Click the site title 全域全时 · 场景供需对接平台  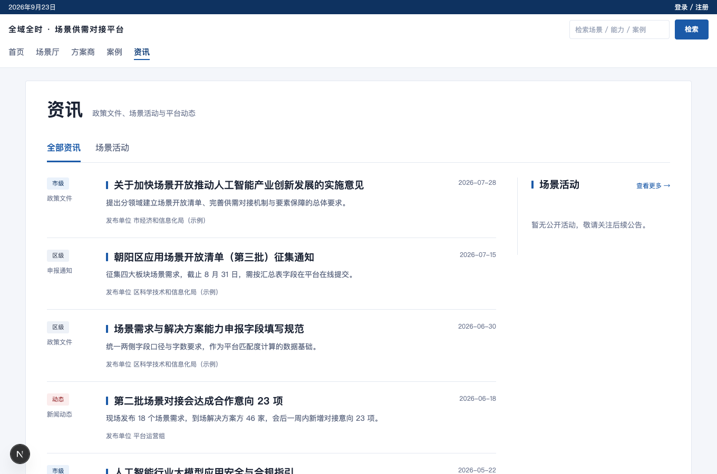(x=66, y=29)
